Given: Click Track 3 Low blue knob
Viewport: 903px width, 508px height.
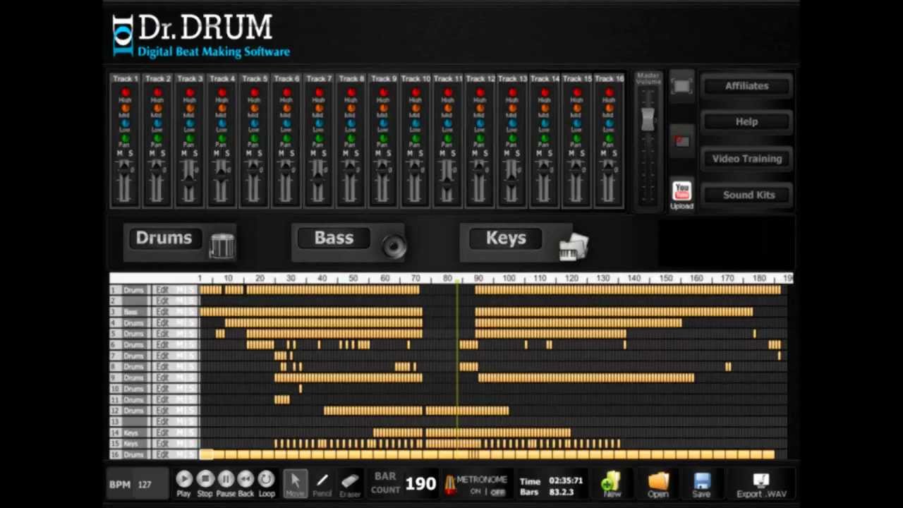Looking at the screenshot, I should point(190,123).
